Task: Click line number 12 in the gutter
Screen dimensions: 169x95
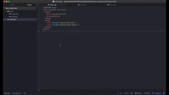Action: coord(39,31)
